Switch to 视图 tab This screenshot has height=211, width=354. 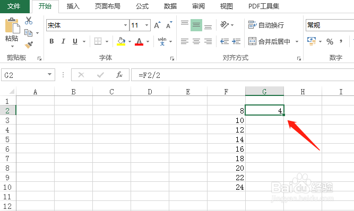tap(227, 6)
